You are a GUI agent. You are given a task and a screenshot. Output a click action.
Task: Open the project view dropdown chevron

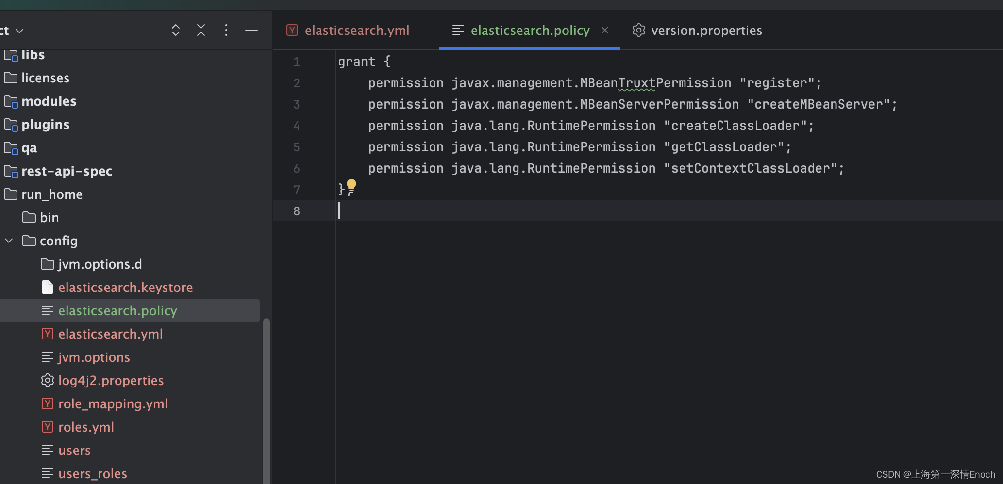tap(20, 31)
